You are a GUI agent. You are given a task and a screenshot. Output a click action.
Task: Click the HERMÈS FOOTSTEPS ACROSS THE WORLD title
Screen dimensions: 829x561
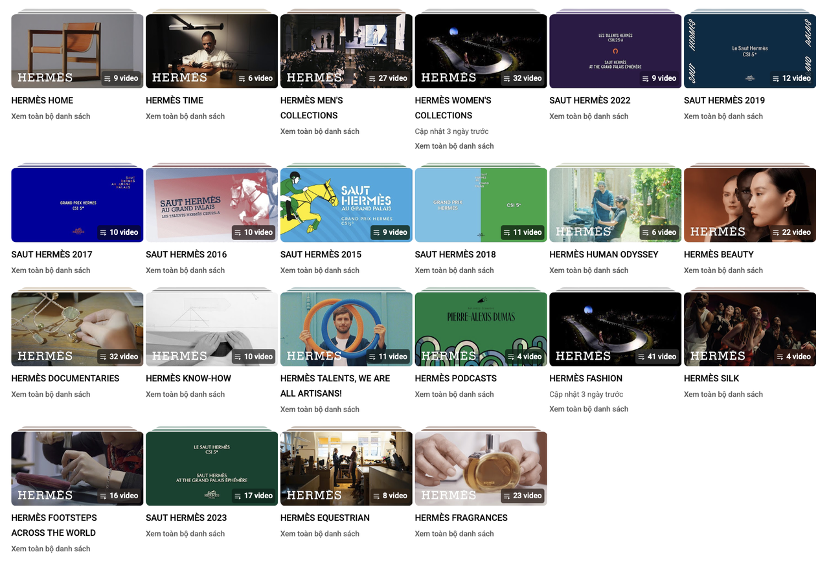[54, 525]
